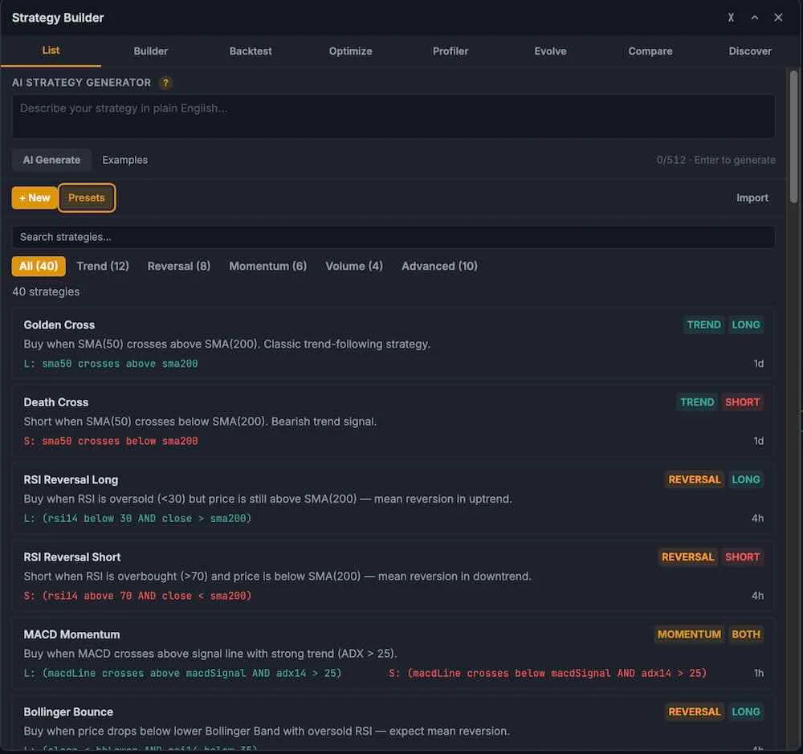803x754 pixels.
Task: Click the 4h timeframe on RSI Reversal Short
Action: [x=757, y=596]
